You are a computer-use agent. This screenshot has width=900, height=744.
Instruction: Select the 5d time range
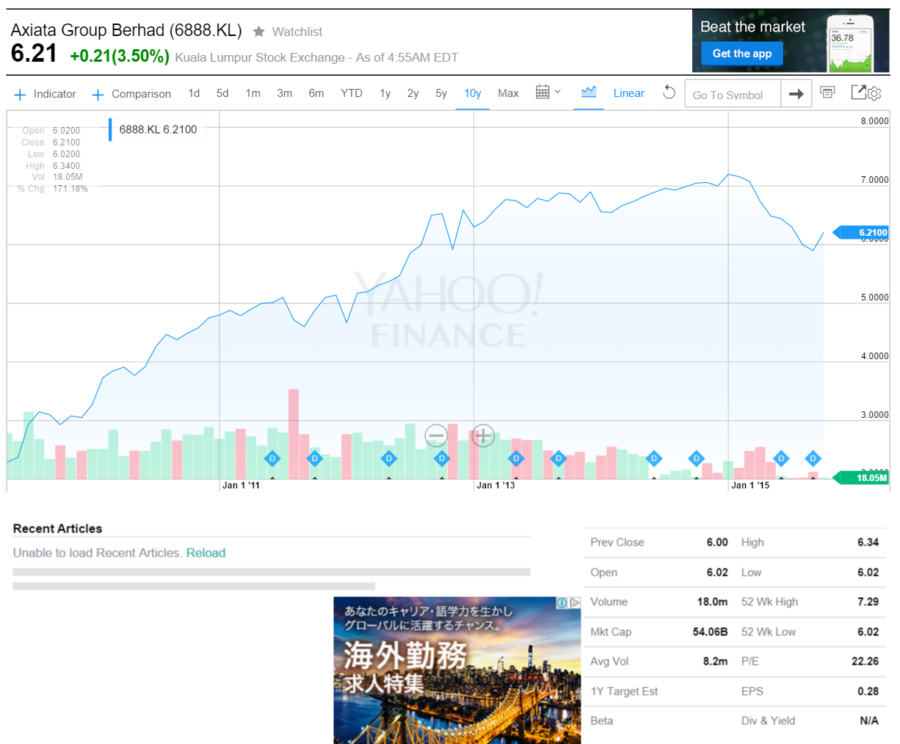(222, 93)
